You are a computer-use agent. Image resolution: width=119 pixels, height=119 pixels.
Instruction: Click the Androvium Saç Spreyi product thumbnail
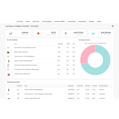pyautogui.click(x=8, y=65)
